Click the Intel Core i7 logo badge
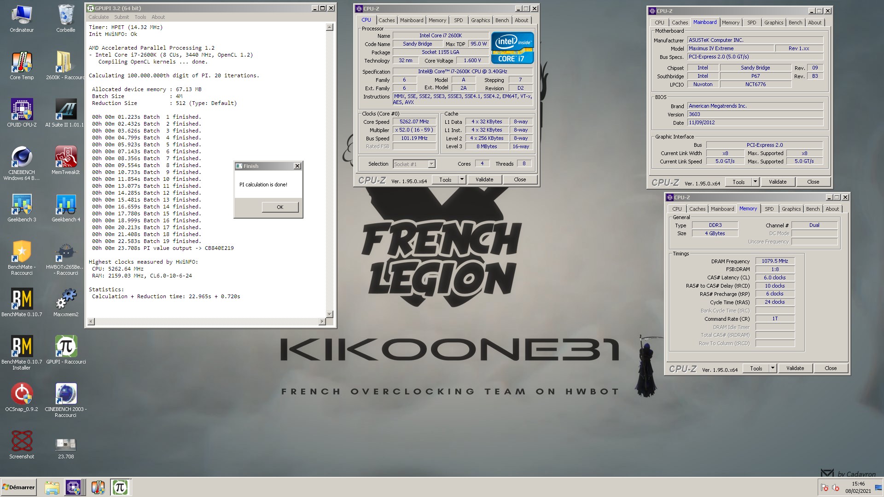This screenshot has height=497, width=884. 512,48
